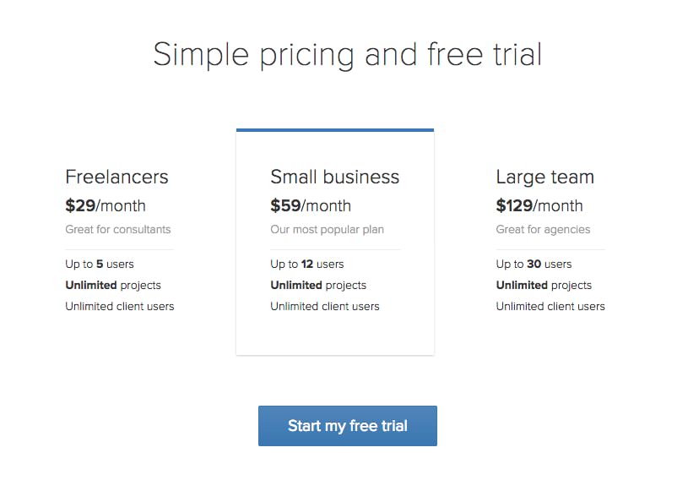
Task: Click the Simple pricing and free trial headline
Action: coord(347,54)
